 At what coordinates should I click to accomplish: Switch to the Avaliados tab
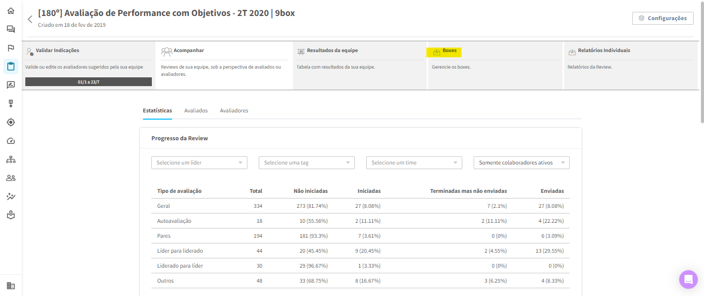point(196,111)
